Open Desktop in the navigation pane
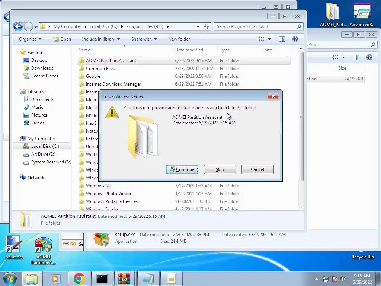Viewport: 381px width, 286px height. (x=39, y=60)
